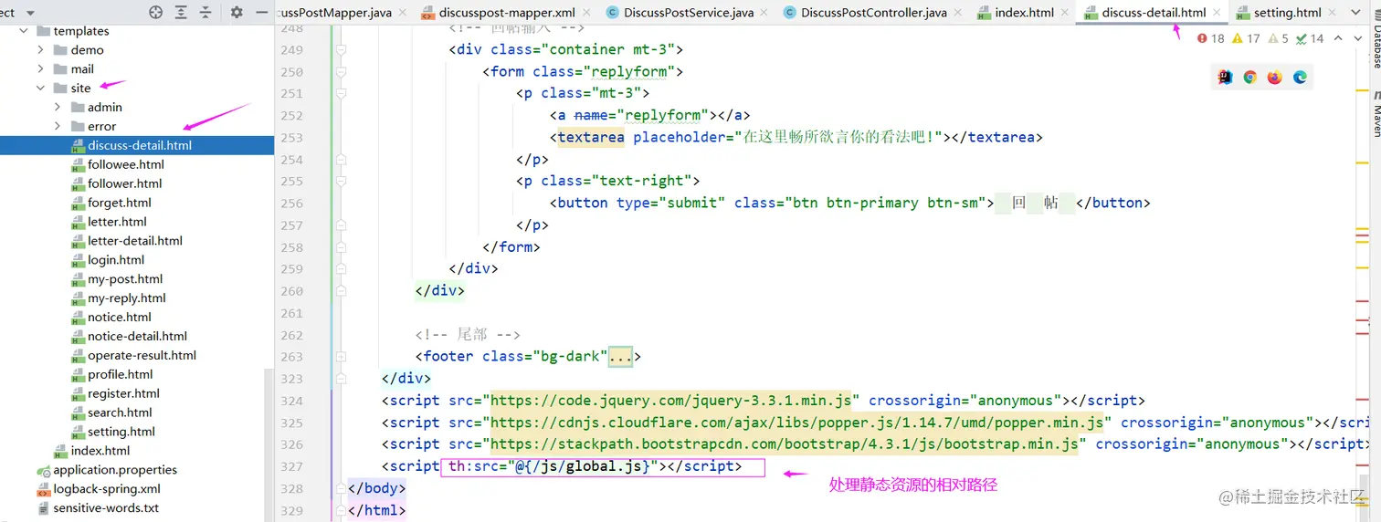Select my-reply.html in project tree
1381x522 pixels.
pos(127,298)
